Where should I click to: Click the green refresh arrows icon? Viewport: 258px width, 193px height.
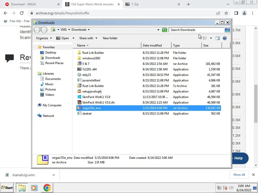(164, 30)
